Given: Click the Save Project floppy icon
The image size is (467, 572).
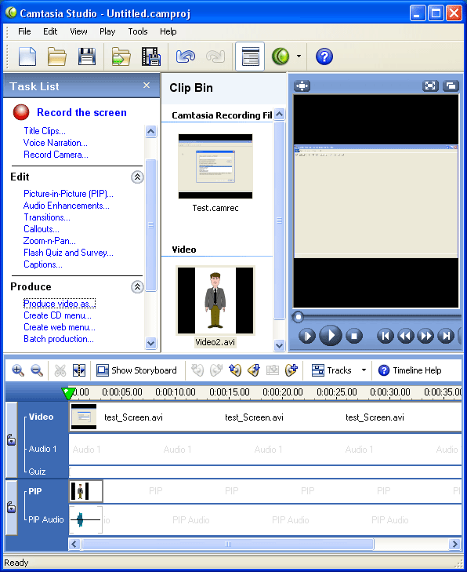Looking at the screenshot, I should click(87, 56).
